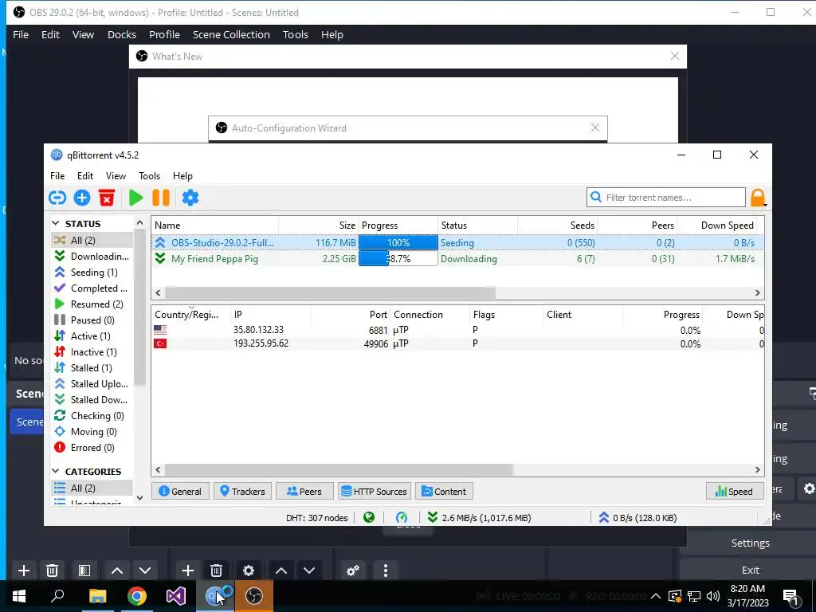Image resolution: width=816 pixels, height=612 pixels.
Task: Select Paused (0) status filter
Action: pyautogui.click(x=92, y=320)
